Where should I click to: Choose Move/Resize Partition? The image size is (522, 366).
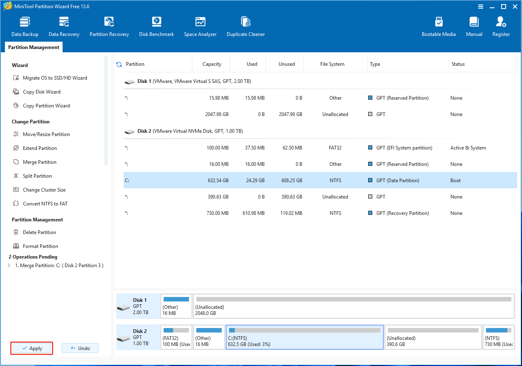pyautogui.click(x=41, y=134)
